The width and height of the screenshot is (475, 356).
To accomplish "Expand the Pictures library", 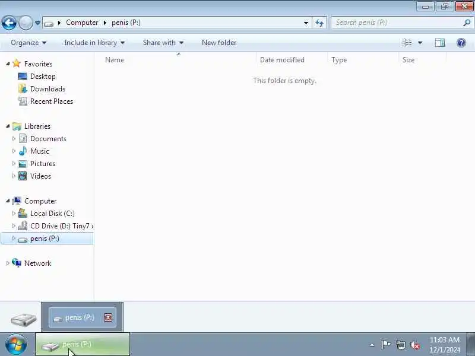I will pos(14,164).
